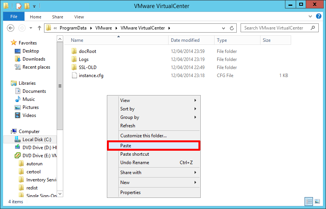Refresh the address bar location
This screenshot has width=326, height=209.
tap(232, 28)
